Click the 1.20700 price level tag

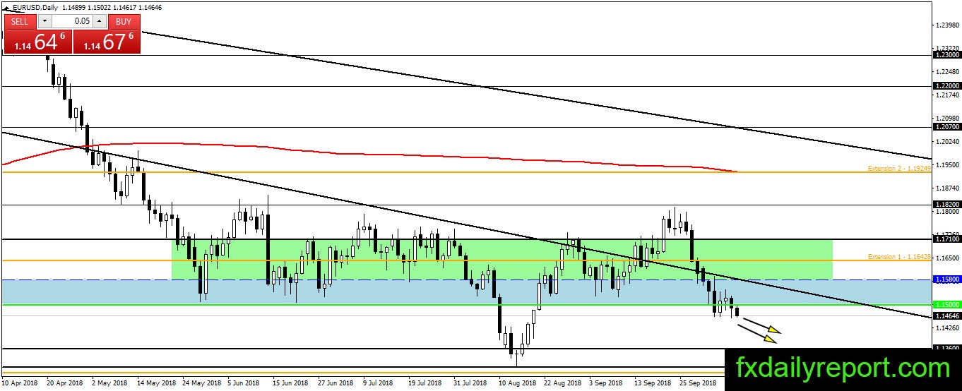pos(946,128)
